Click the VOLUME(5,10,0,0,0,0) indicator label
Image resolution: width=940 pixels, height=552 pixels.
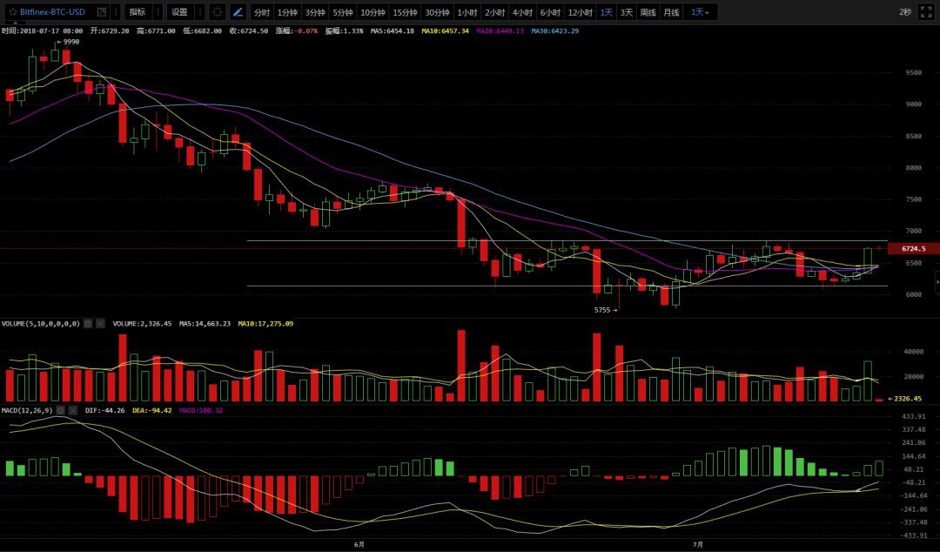pos(41,323)
